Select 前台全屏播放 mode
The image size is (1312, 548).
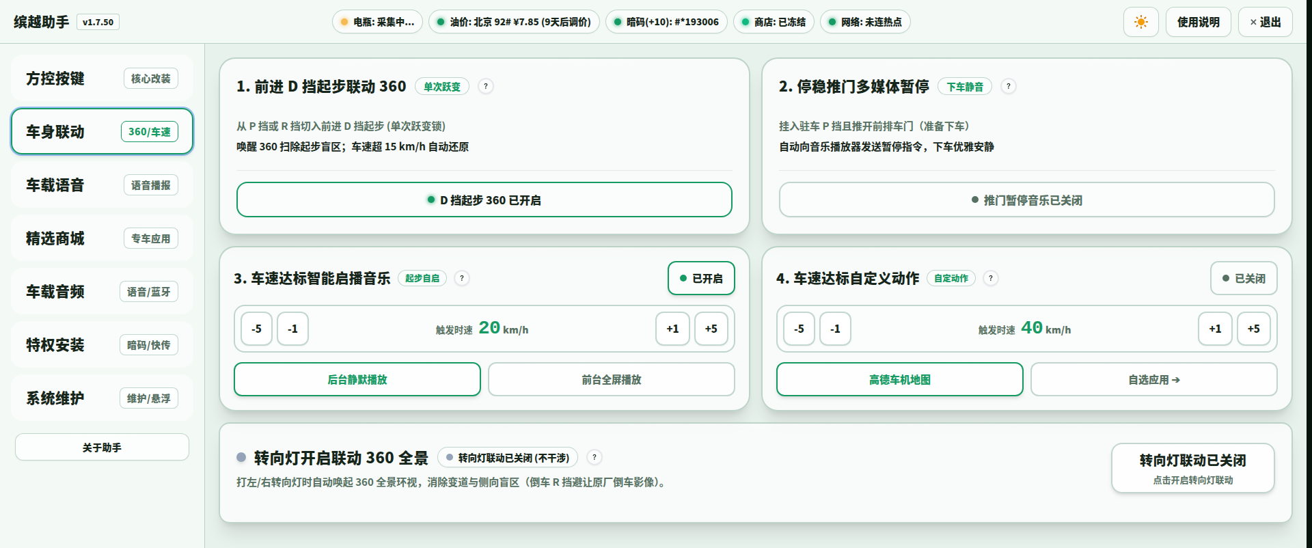[x=612, y=379]
